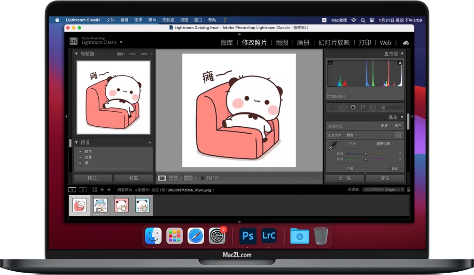Click the Loupe view icon in the toolbar
The image size is (474, 275).
162,178
